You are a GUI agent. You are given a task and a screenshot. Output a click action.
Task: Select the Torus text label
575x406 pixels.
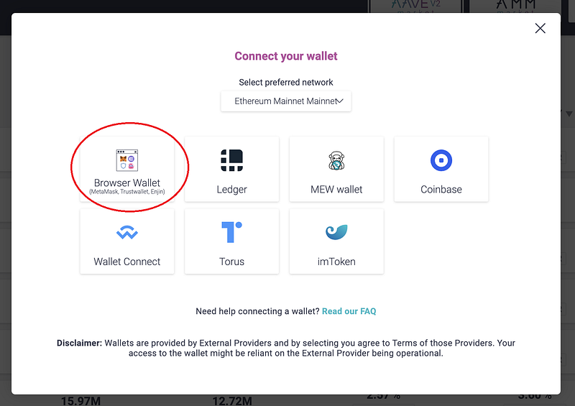click(231, 262)
